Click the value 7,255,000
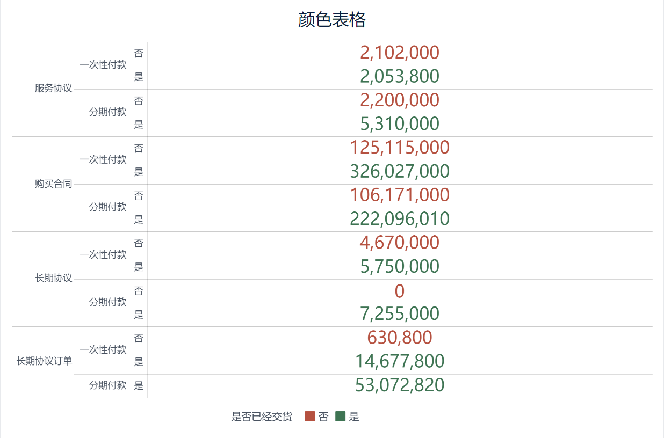The image size is (664, 438). pyautogui.click(x=400, y=314)
